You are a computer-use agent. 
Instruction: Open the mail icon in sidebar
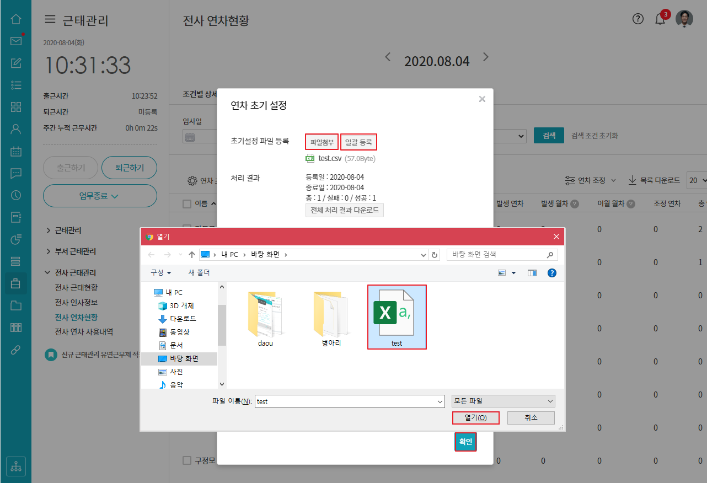click(x=15, y=41)
